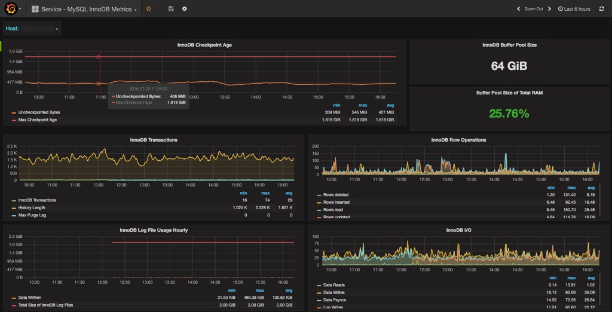
Task: Open the Grafana logo main menu
Action: (x=11, y=9)
